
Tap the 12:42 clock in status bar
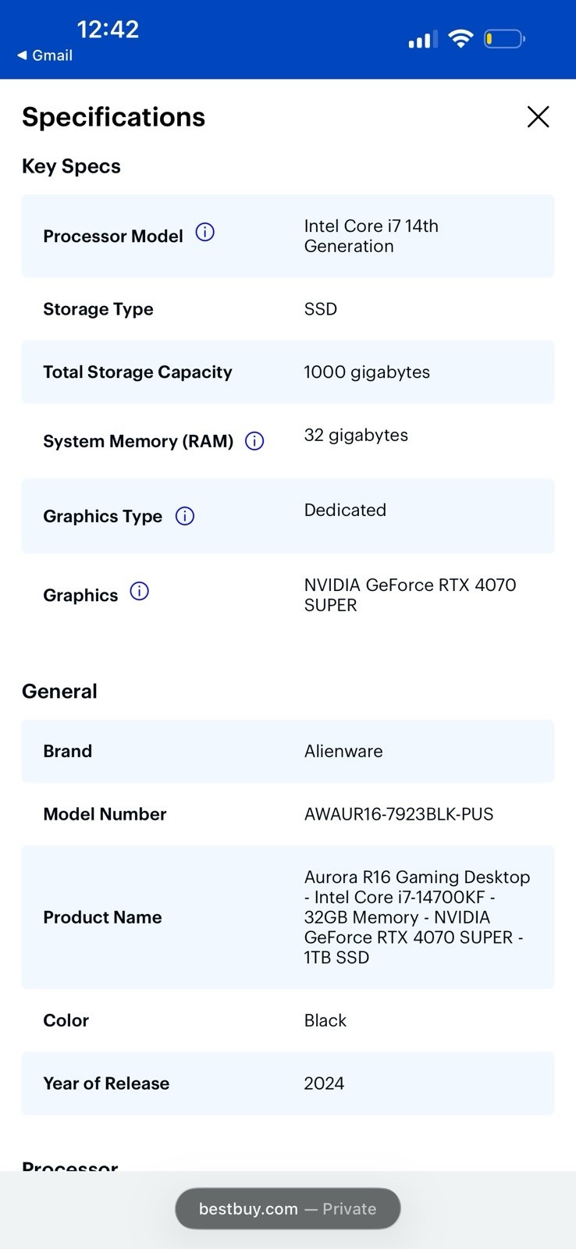[108, 30]
